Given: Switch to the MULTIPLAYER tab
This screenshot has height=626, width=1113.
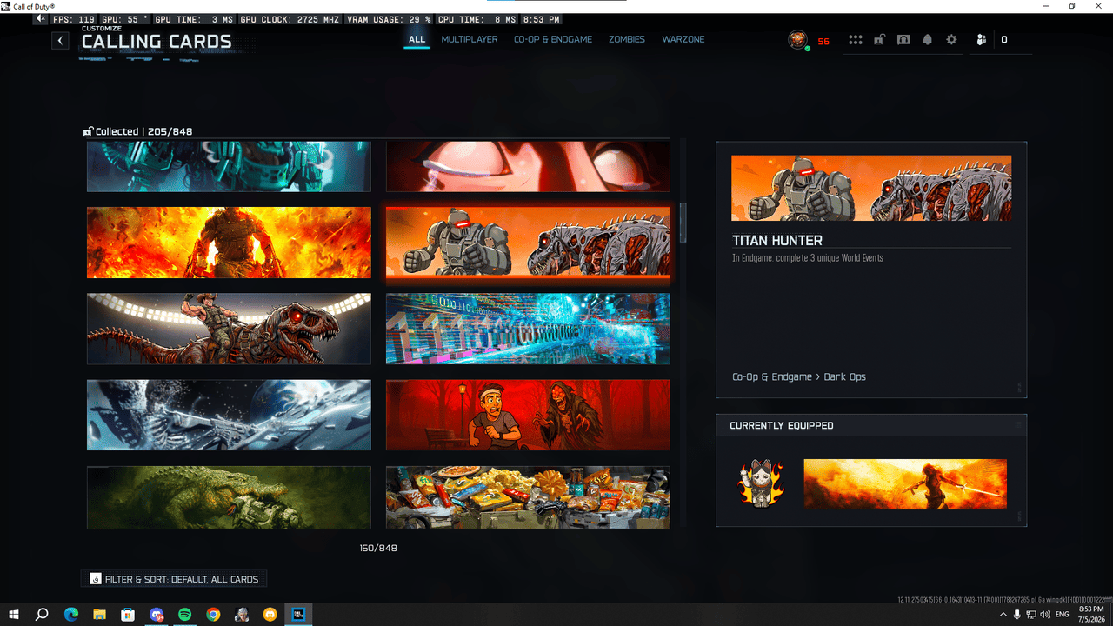Looking at the screenshot, I should click(470, 40).
